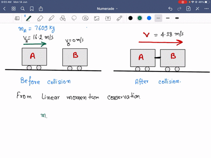Viewport: 211px width, 158px height.
Task: Select the thin stroke width
Action: point(158,18)
